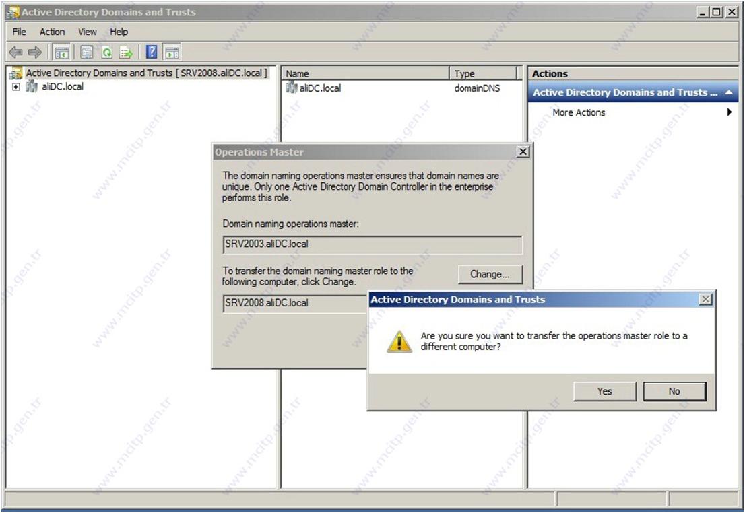745x513 pixels.
Task: Click the Back arrow toolbar icon
Action: point(15,53)
